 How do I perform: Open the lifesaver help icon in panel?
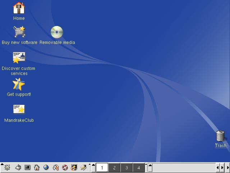point(65,168)
